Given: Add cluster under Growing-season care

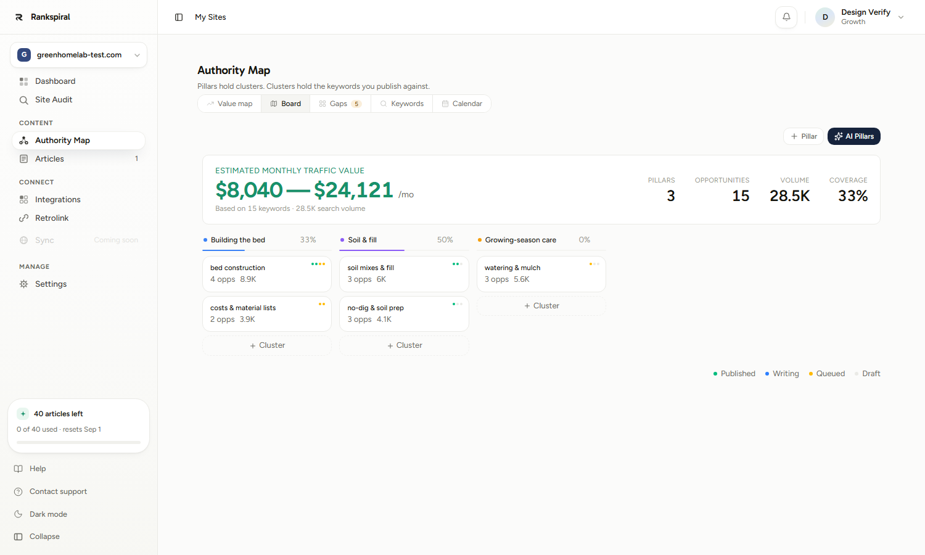Looking at the screenshot, I should 541,306.
